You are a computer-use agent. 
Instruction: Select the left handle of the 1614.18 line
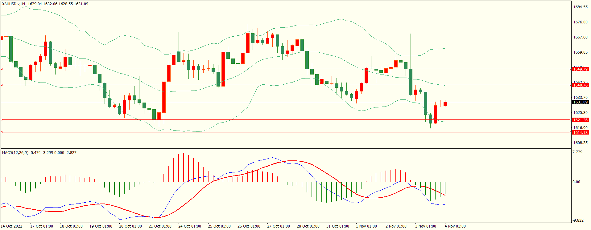point(2,132)
